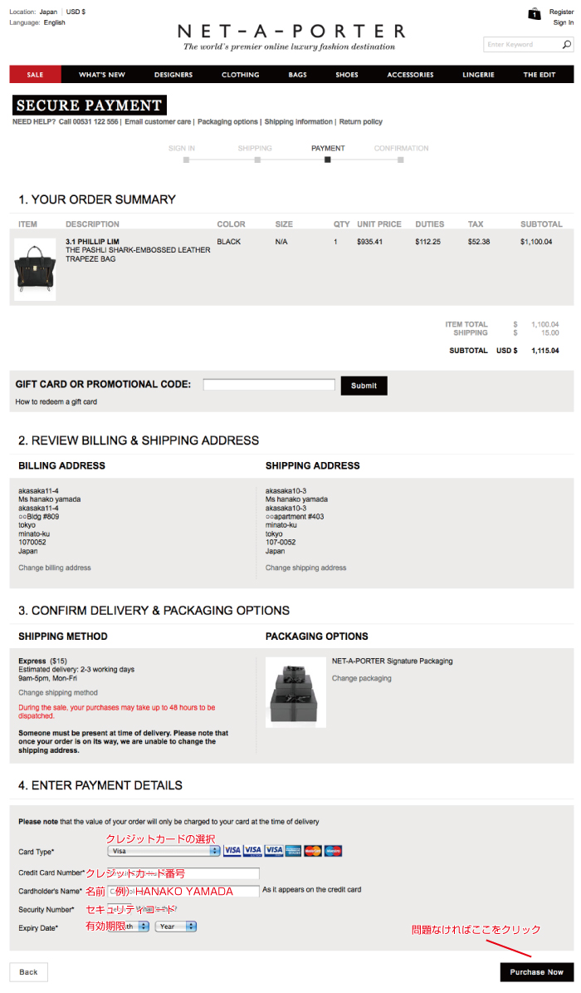The width and height of the screenshot is (581, 993).
Task: Open the SALE menu tab
Action: pyautogui.click(x=36, y=74)
